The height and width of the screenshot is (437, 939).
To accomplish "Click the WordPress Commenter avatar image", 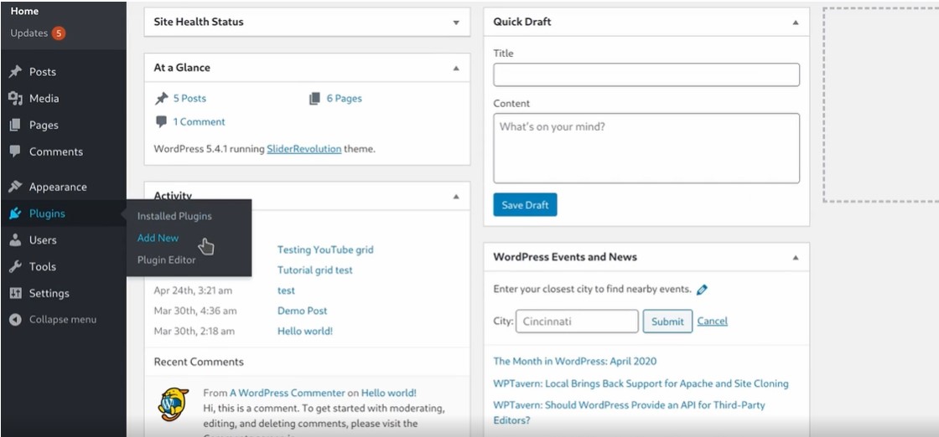I will point(174,404).
